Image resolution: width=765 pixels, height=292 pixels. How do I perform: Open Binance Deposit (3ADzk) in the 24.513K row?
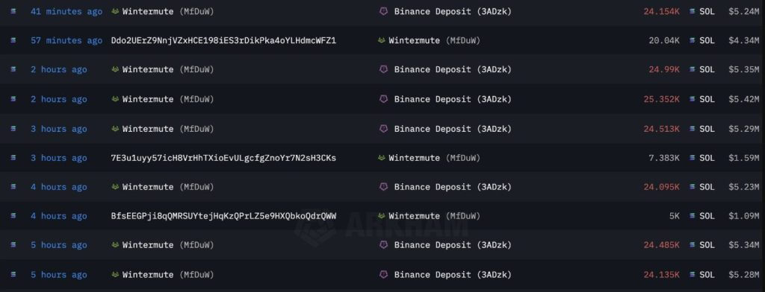(x=453, y=128)
